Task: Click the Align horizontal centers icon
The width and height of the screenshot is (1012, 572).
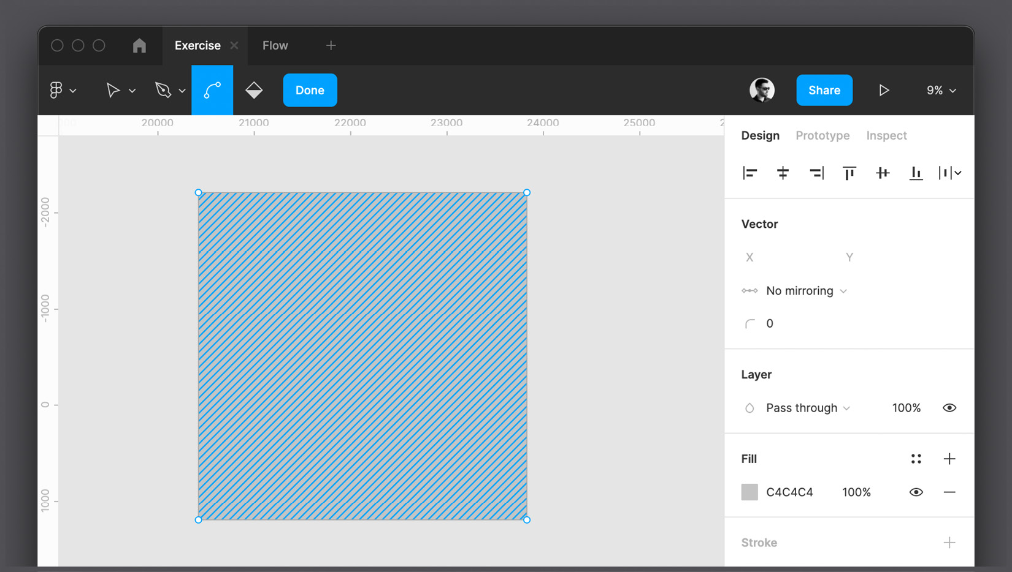Action: tap(783, 173)
